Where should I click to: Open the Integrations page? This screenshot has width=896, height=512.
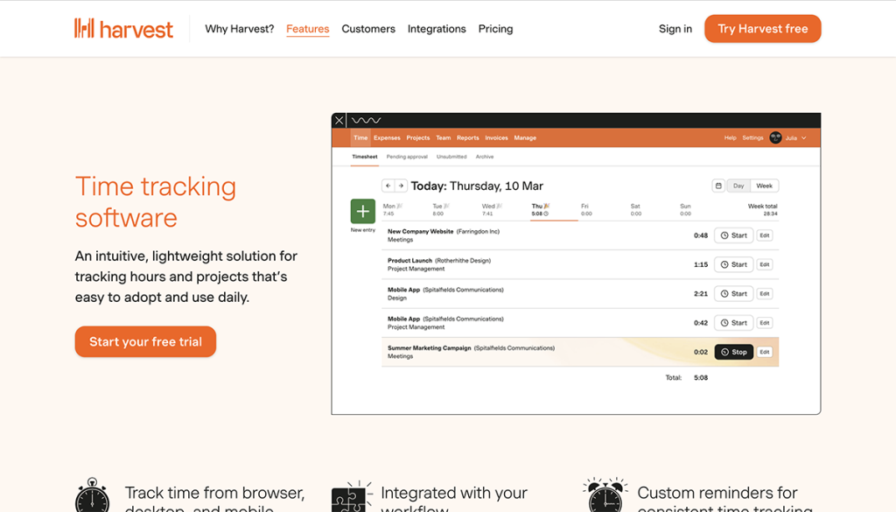437,29
